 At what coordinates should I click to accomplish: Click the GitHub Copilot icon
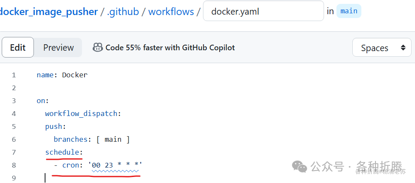point(98,47)
